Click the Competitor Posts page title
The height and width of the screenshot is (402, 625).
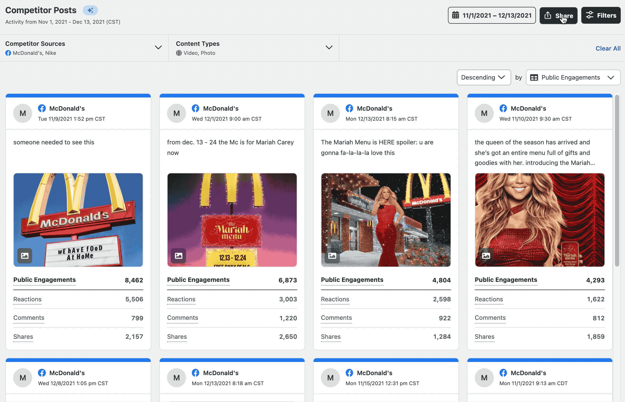point(41,10)
